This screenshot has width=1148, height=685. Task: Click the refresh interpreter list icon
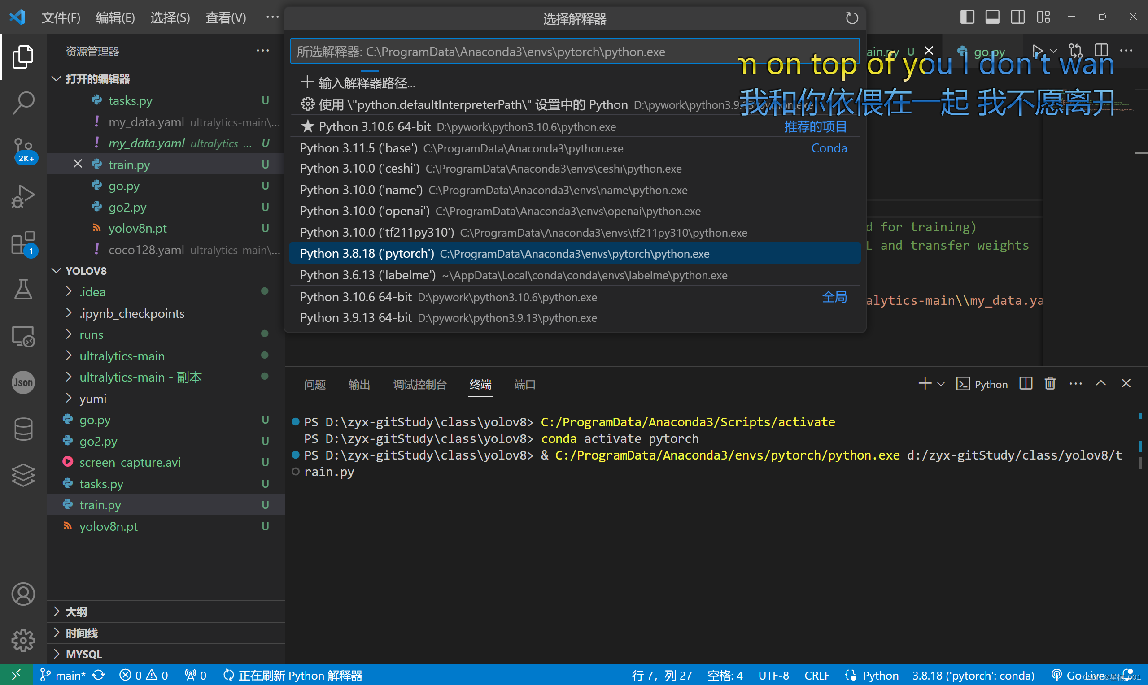tap(851, 18)
